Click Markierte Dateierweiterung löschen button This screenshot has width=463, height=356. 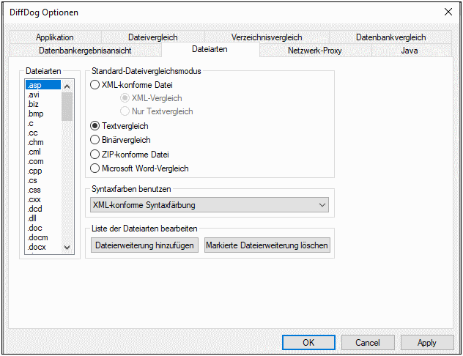point(267,245)
